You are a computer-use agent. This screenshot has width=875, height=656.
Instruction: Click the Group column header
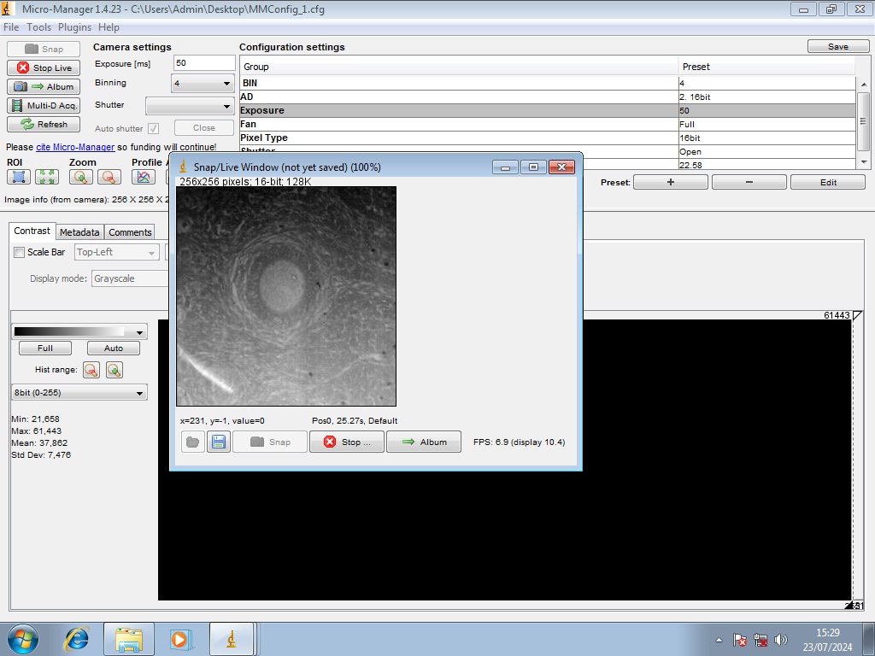tap(459, 67)
